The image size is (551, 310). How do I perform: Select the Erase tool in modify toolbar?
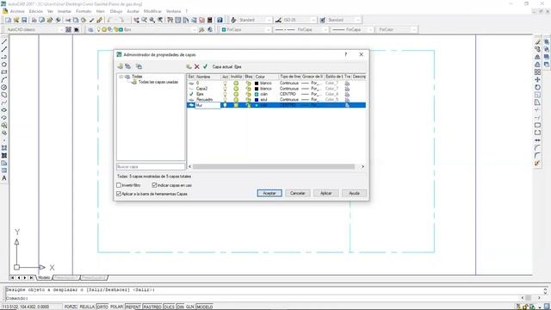click(537, 42)
